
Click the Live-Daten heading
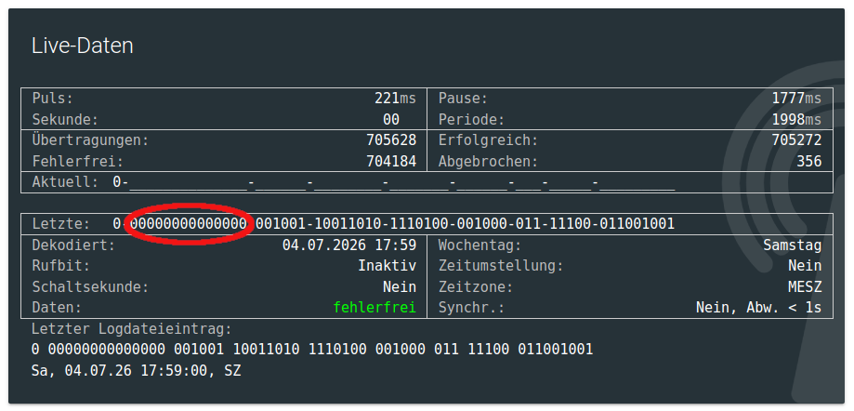(83, 46)
